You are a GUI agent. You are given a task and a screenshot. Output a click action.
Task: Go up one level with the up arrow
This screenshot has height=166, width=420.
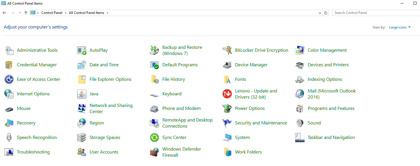26,13
